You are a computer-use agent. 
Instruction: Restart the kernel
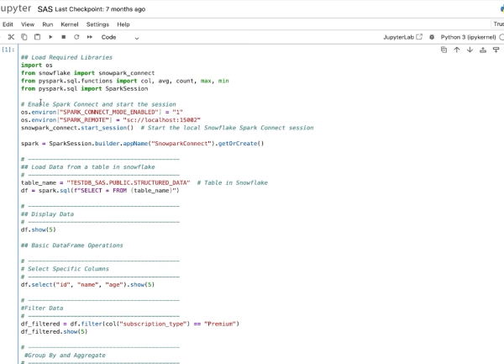point(76,37)
